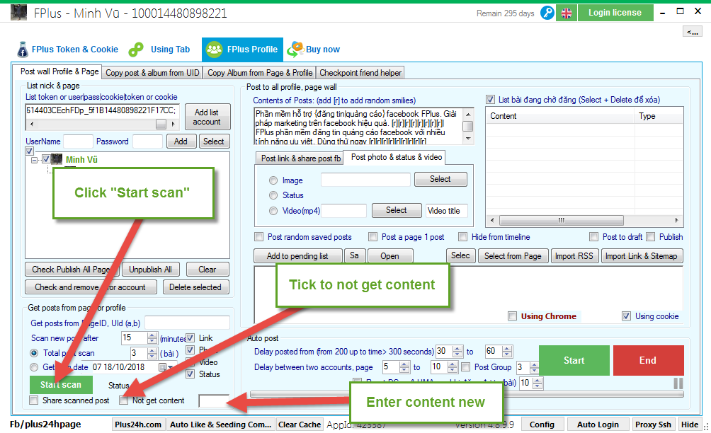Collapse the Minh Vũ tree node
Screen dimensions: 711x433
click(x=34, y=160)
